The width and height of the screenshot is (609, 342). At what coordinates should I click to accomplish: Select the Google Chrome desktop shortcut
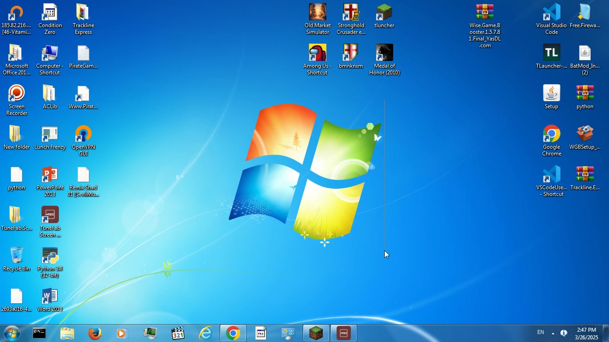pos(552,141)
